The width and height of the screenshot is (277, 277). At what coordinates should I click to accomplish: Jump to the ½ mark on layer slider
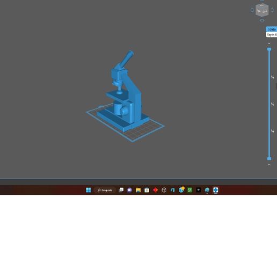tap(272, 104)
